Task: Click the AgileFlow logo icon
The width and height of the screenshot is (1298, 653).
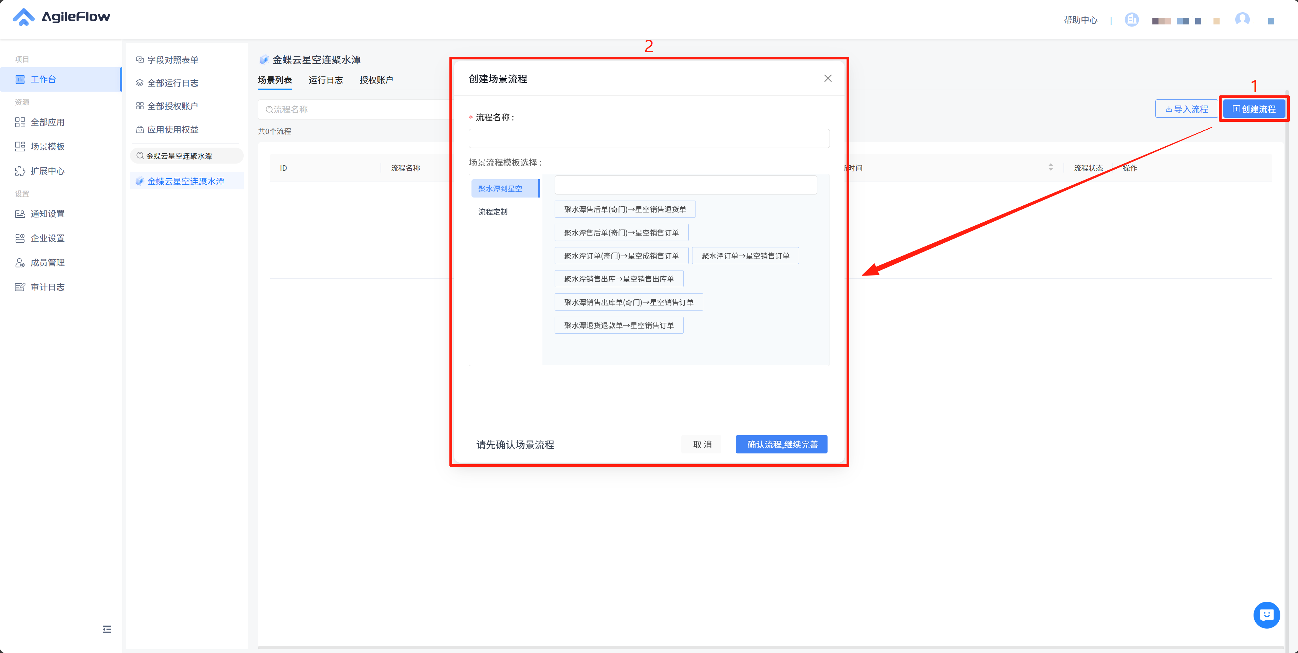Action: [23, 17]
